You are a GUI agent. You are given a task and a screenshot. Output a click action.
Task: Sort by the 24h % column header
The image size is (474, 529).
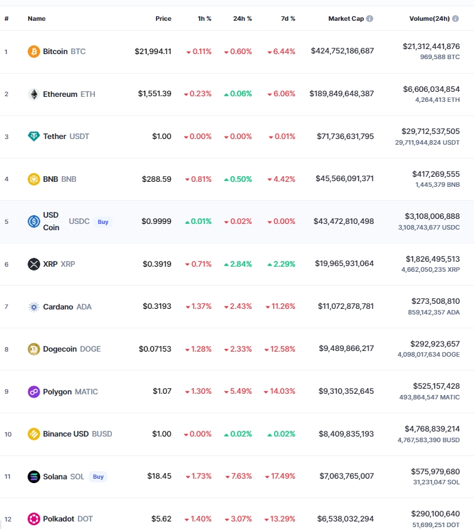coord(243,18)
